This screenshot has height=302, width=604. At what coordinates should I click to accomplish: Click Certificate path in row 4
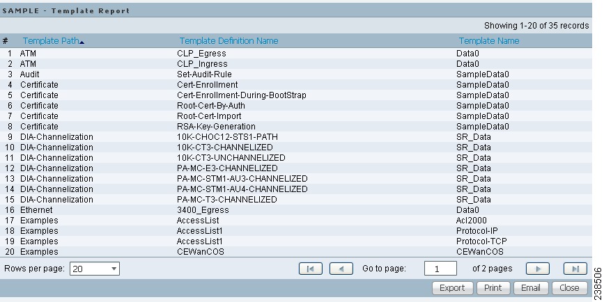coord(39,85)
